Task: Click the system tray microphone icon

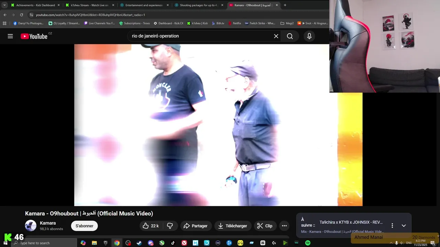Action: 396,243
